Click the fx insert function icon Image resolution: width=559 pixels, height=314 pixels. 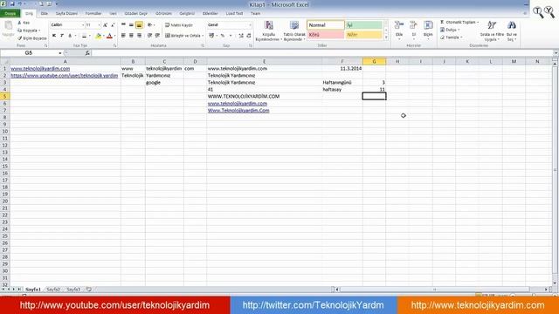87,53
